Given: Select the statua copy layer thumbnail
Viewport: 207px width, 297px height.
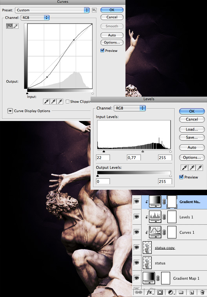Looking at the screenshot, I should point(147,247).
